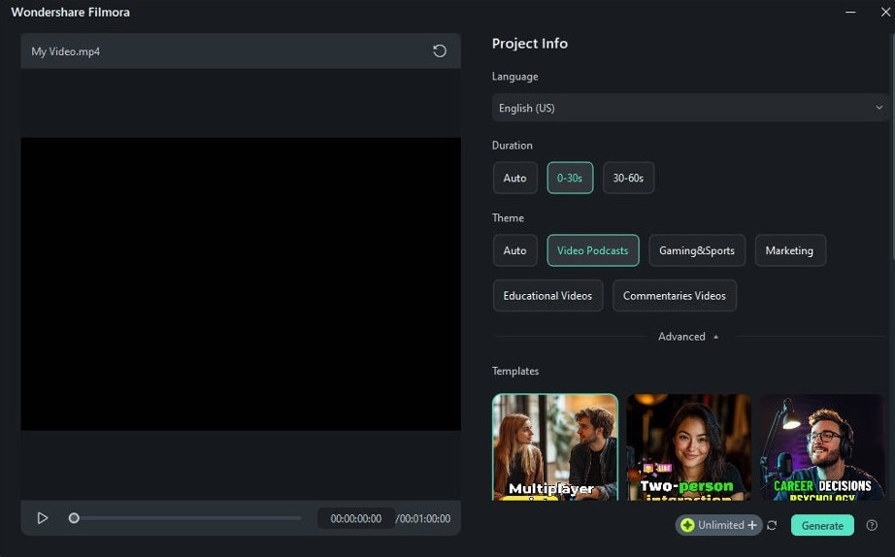Minimize the Wondershare Filmora window
The width and height of the screenshot is (895, 557).
[x=850, y=12]
